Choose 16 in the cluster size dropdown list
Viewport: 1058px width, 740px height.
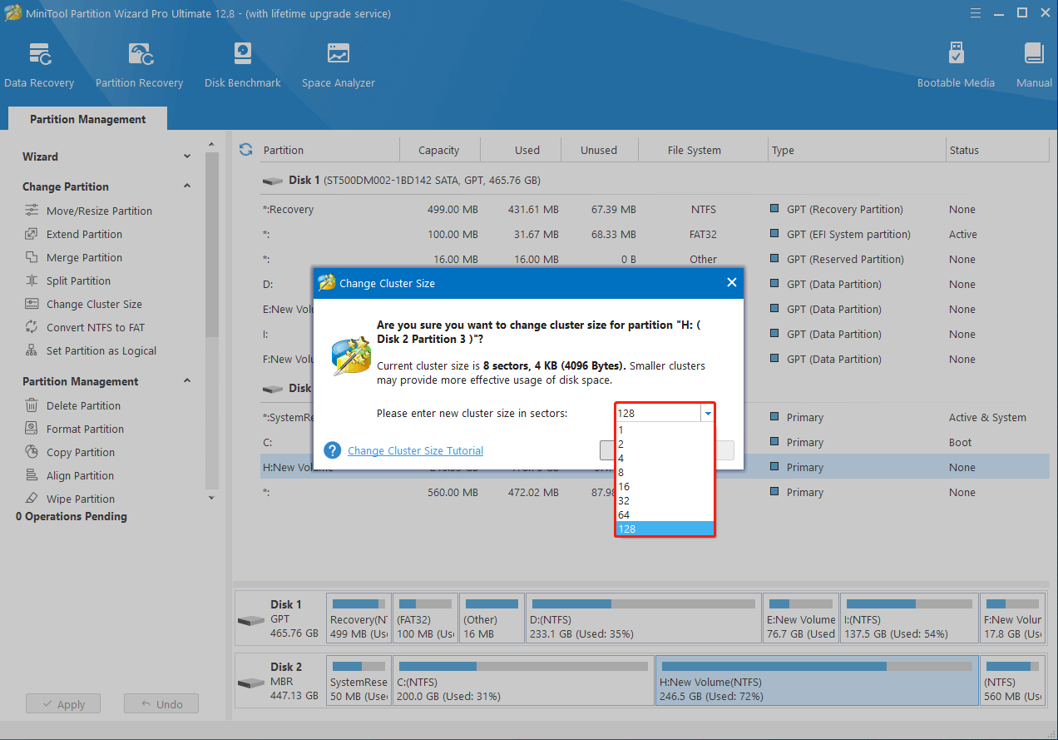click(624, 486)
